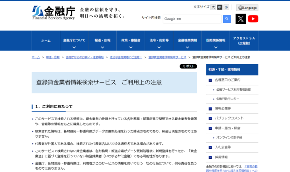The image size is (290, 172).
Task: Expand chevron under 金融機関情報
Action: [187, 47]
